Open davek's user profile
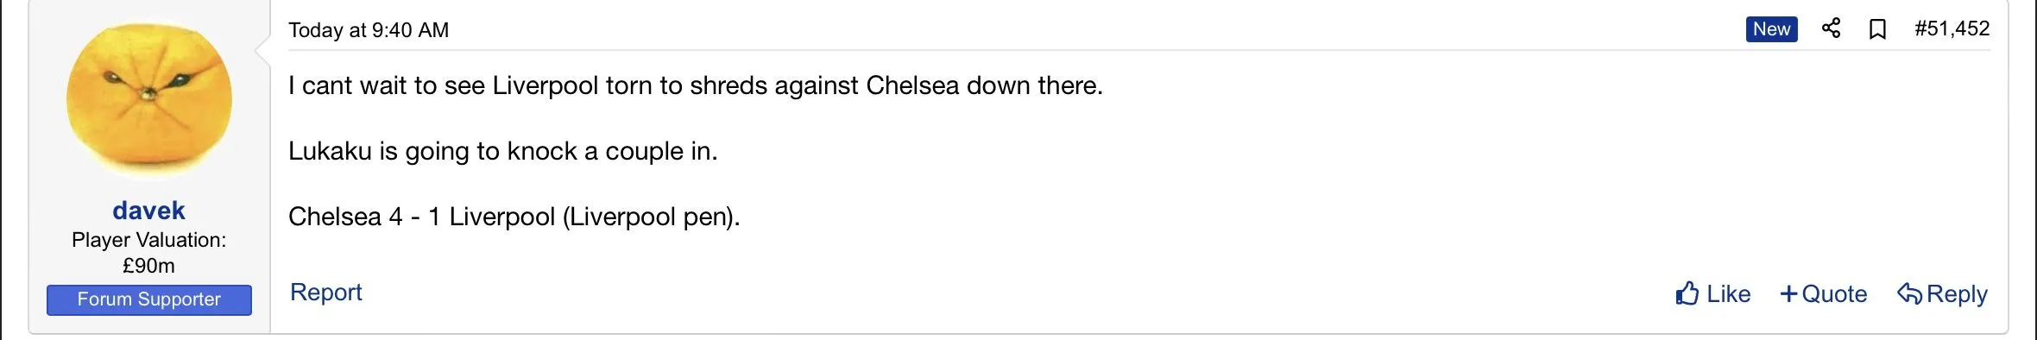 tap(148, 211)
